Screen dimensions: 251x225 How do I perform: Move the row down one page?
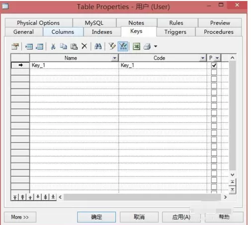tap(45, 197)
